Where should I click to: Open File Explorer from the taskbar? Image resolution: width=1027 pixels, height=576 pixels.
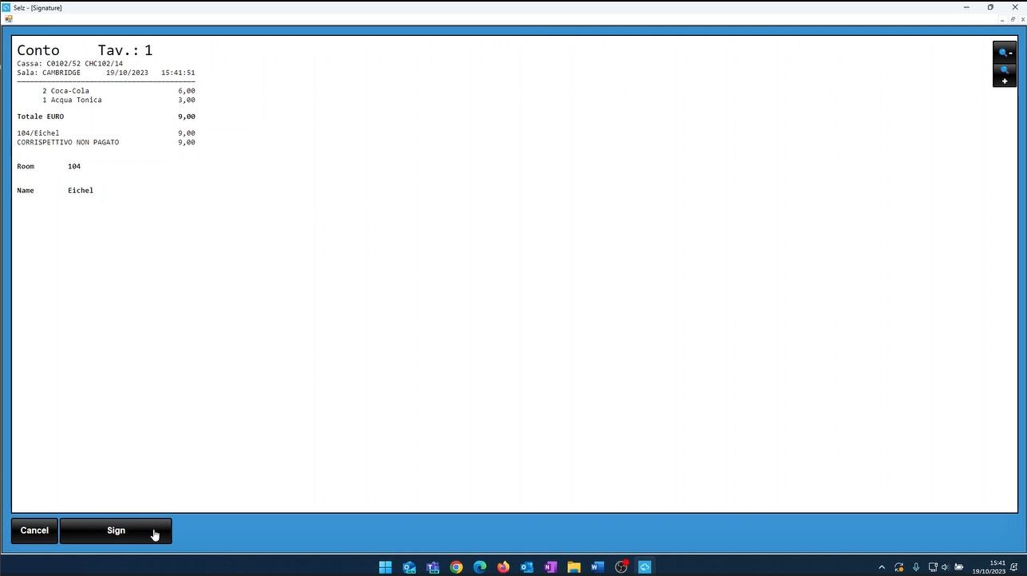574,567
